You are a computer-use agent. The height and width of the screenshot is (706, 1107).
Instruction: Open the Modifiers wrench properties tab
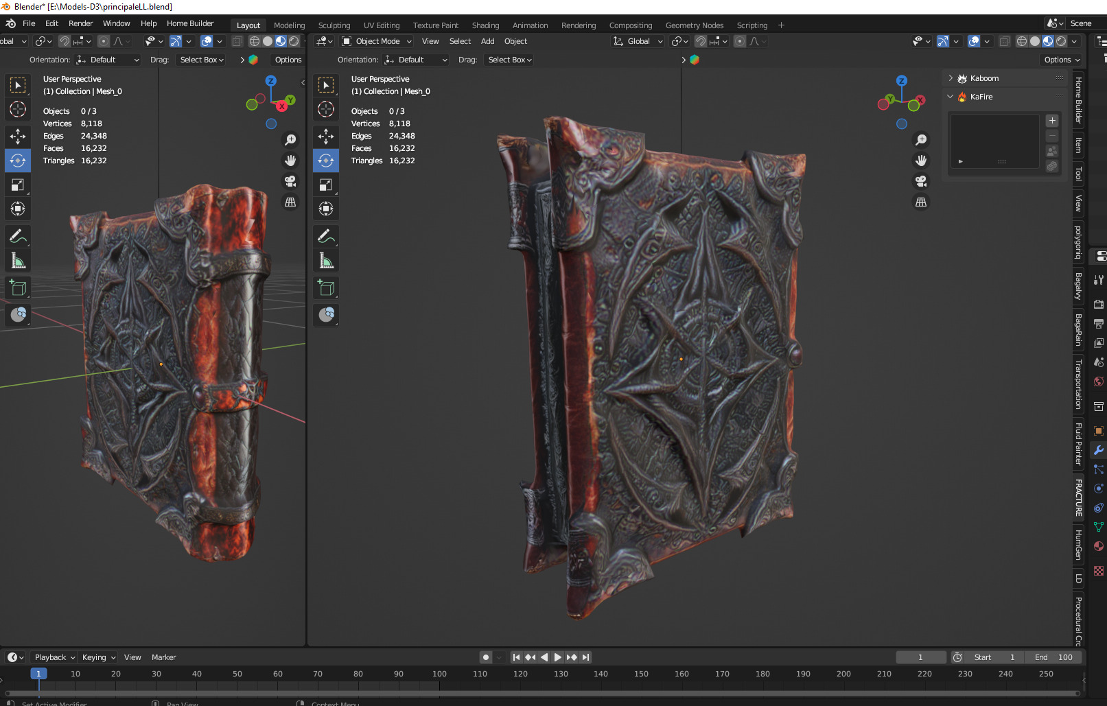[1098, 450]
